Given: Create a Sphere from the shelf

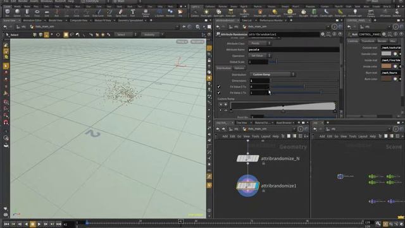Looking at the screenshot, I should [17, 13].
